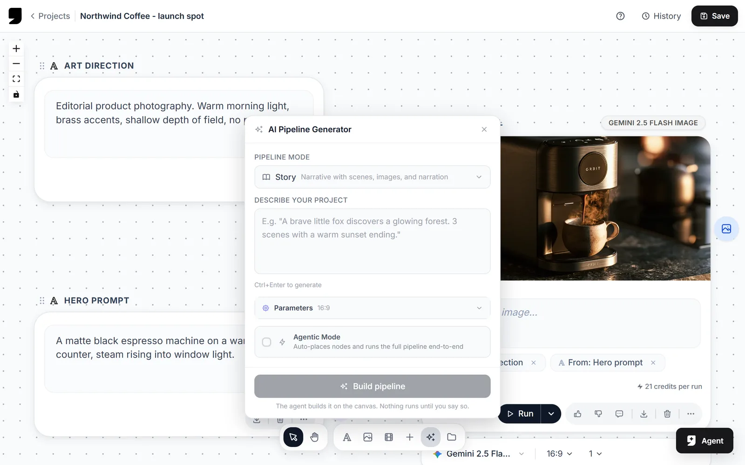Open the image count 1 dropdown
Image resolution: width=745 pixels, height=465 pixels.
[595, 453]
